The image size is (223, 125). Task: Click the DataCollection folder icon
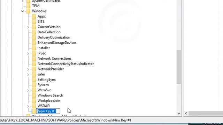[x=34, y=32]
